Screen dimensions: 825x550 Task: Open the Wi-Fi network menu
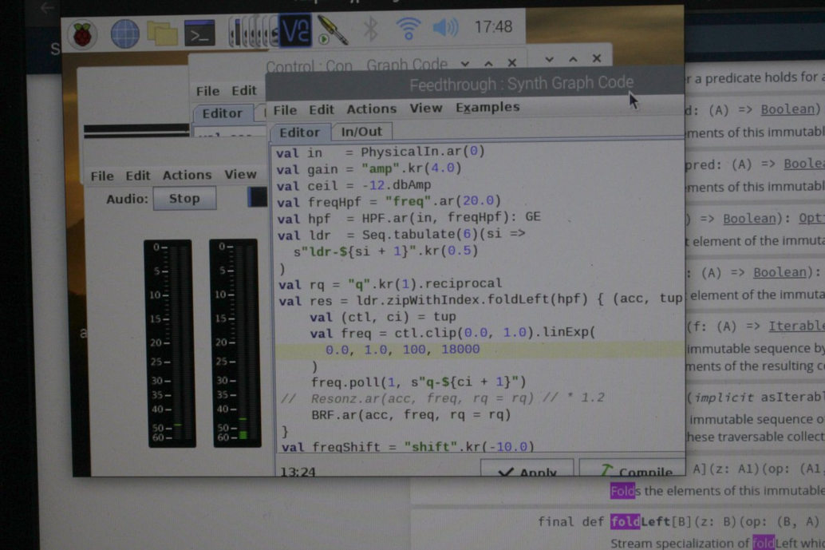(x=409, y=28)
